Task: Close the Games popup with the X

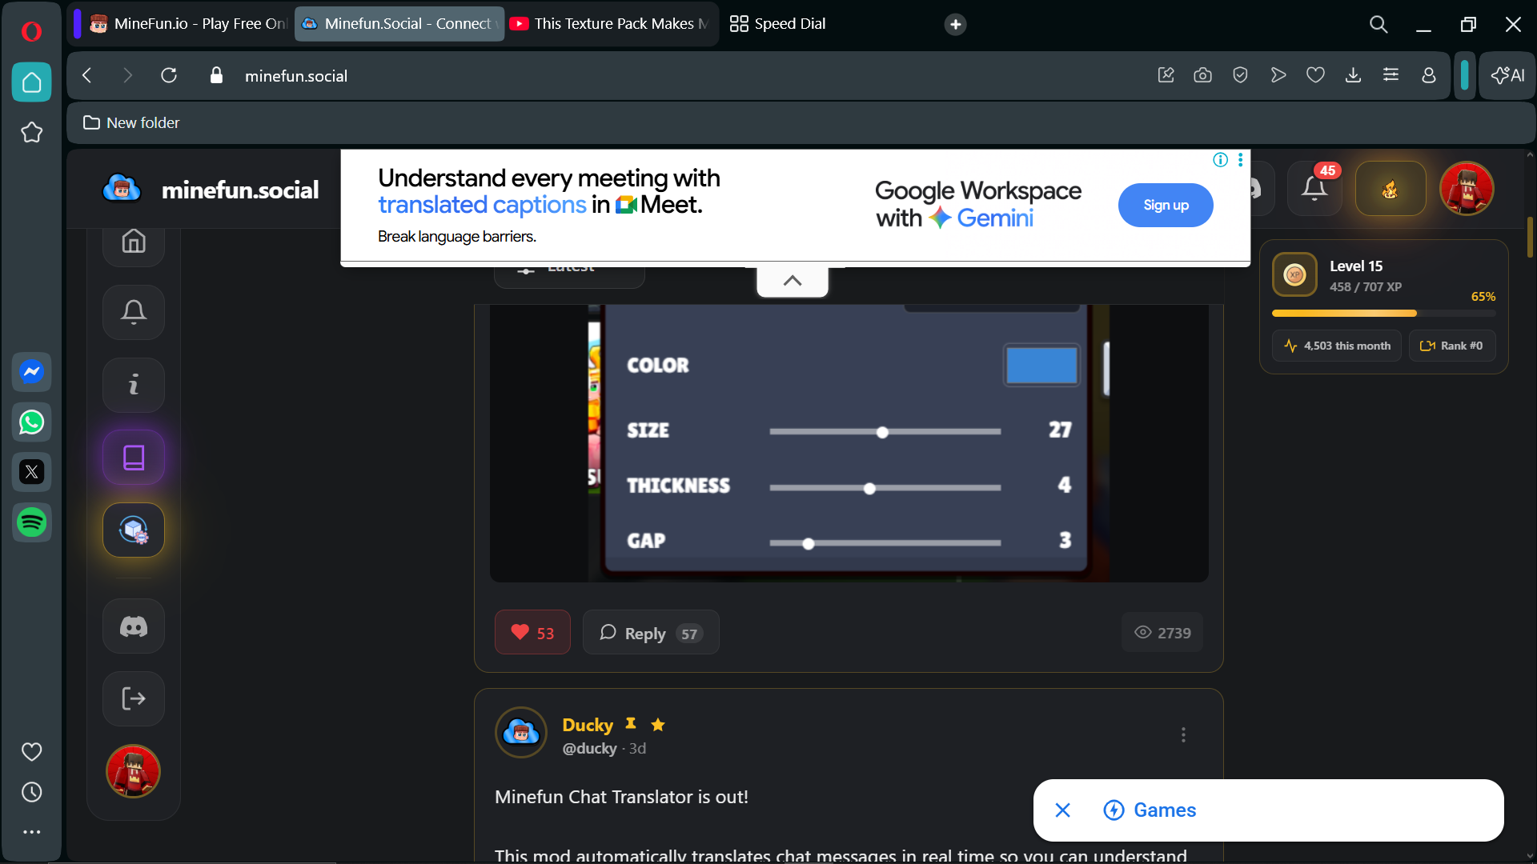Action: 1062,810
